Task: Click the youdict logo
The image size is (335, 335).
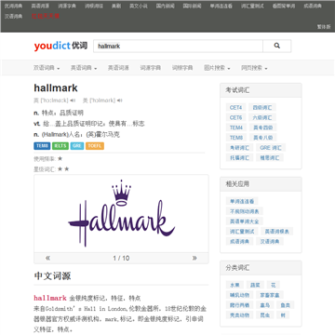Action: point(60,46)
